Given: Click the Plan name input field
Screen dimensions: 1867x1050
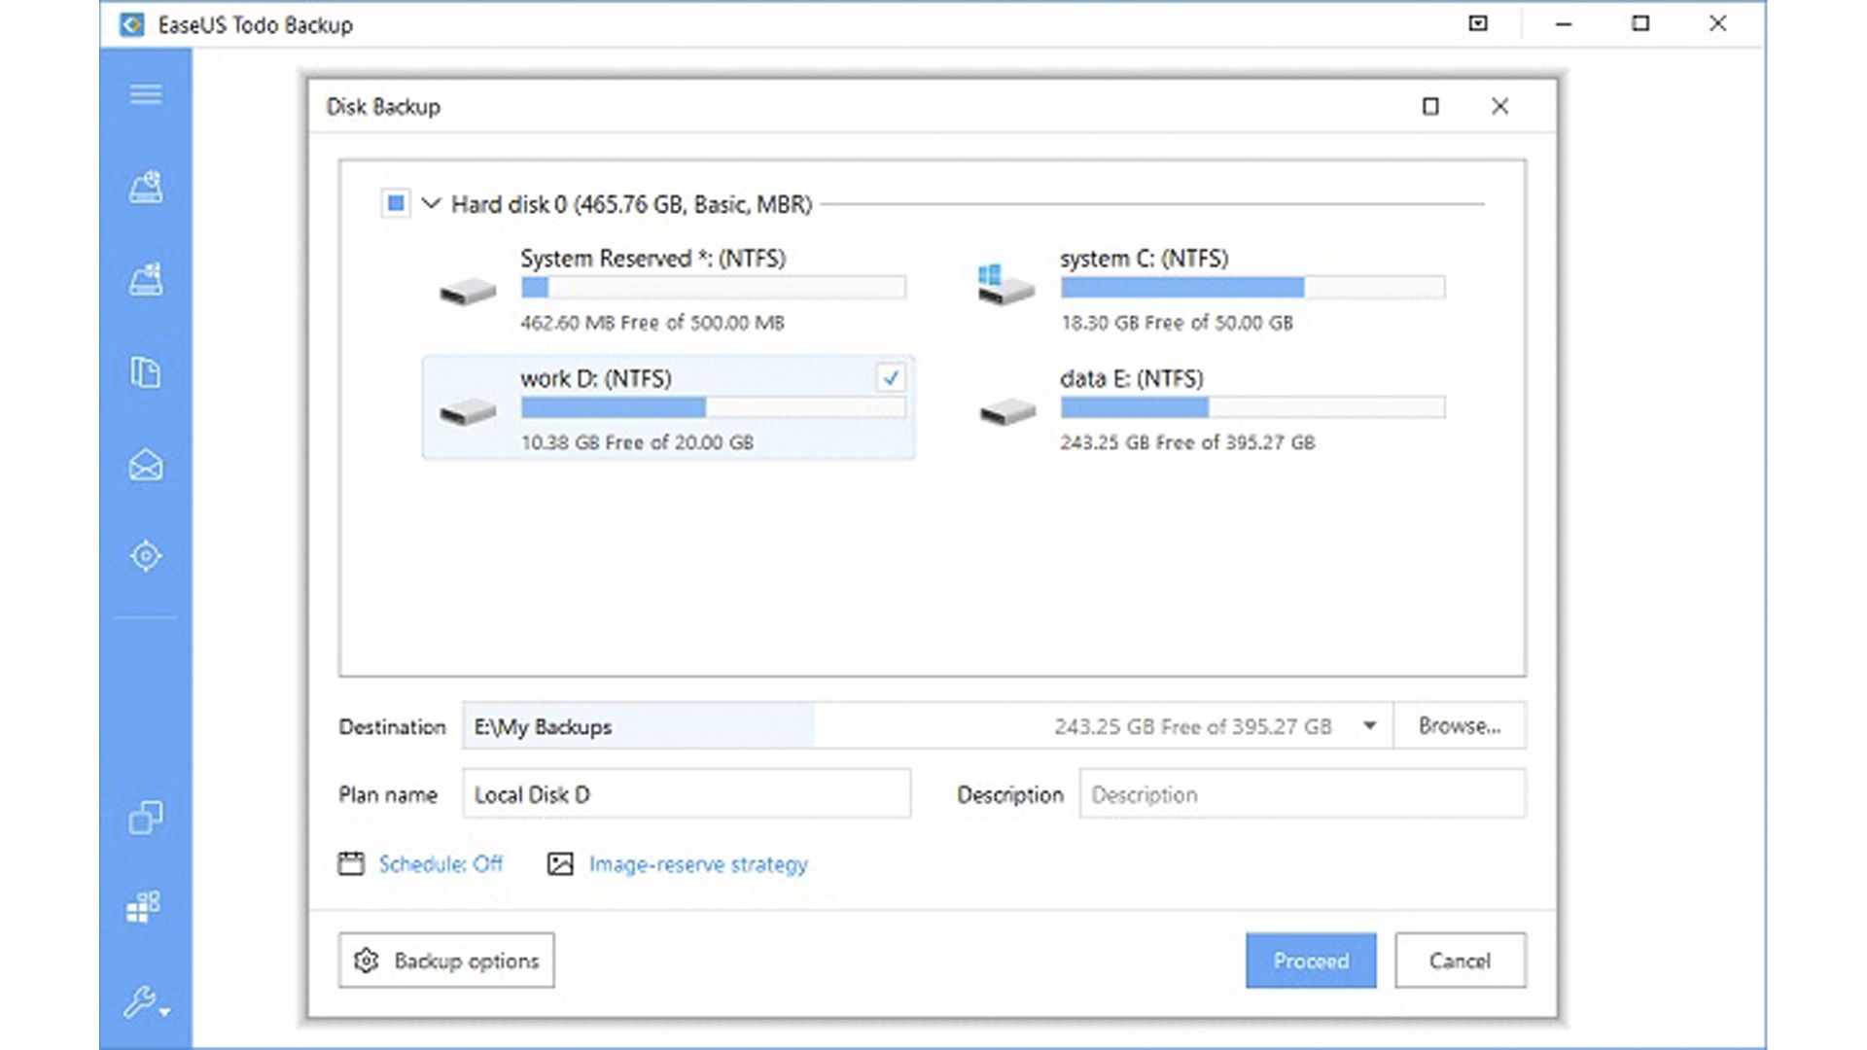Looking at the screenshot, I should click(x=687, y=794).
